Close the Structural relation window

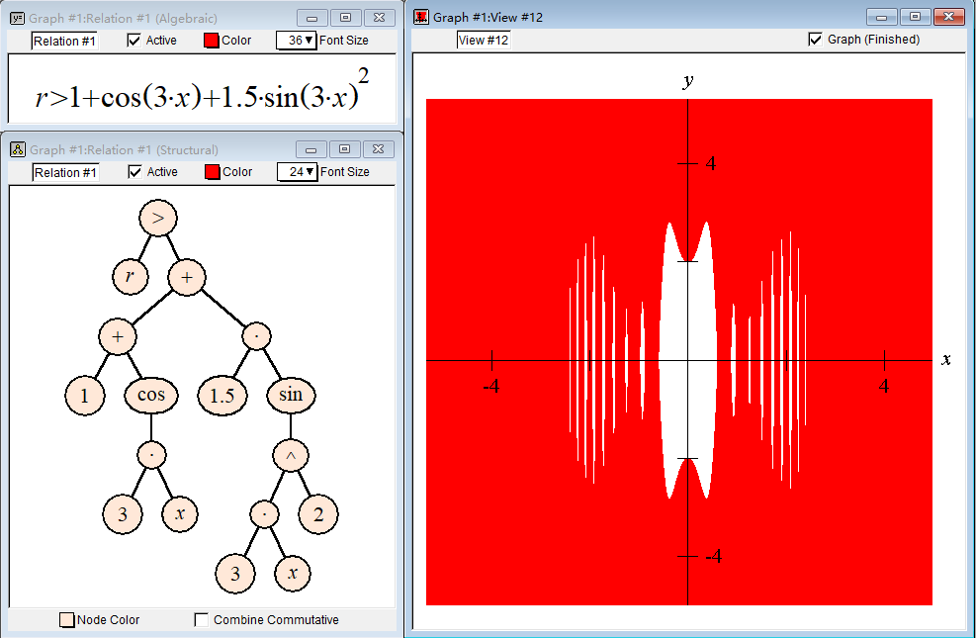378,149
